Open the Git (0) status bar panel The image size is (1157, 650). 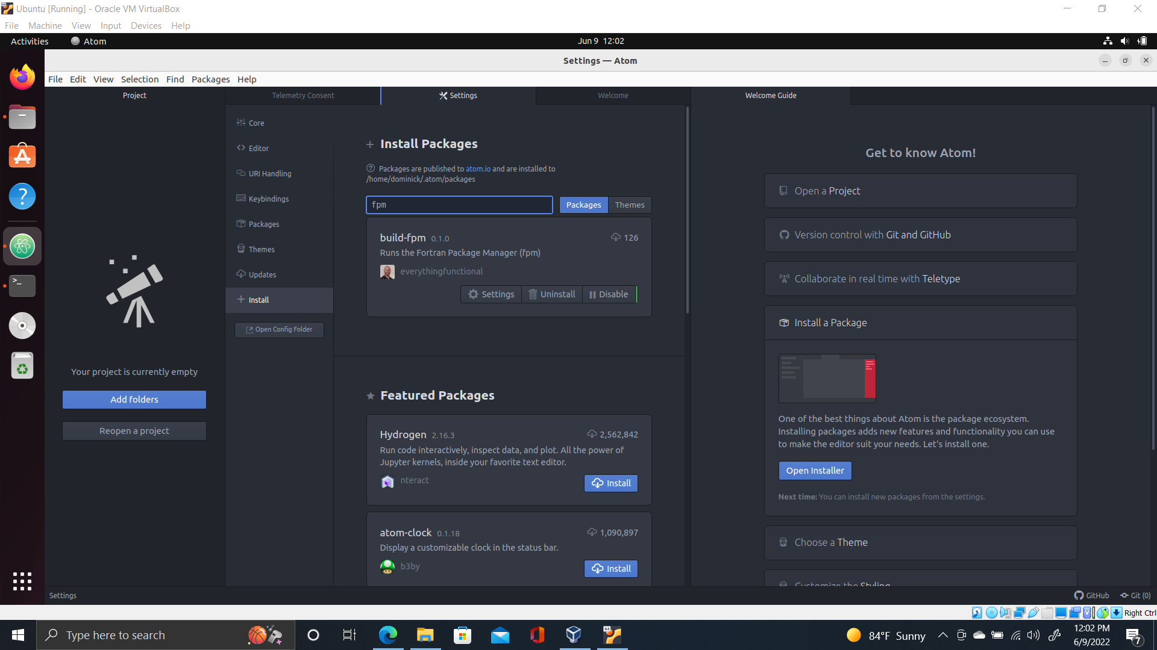pos(1135,595)
